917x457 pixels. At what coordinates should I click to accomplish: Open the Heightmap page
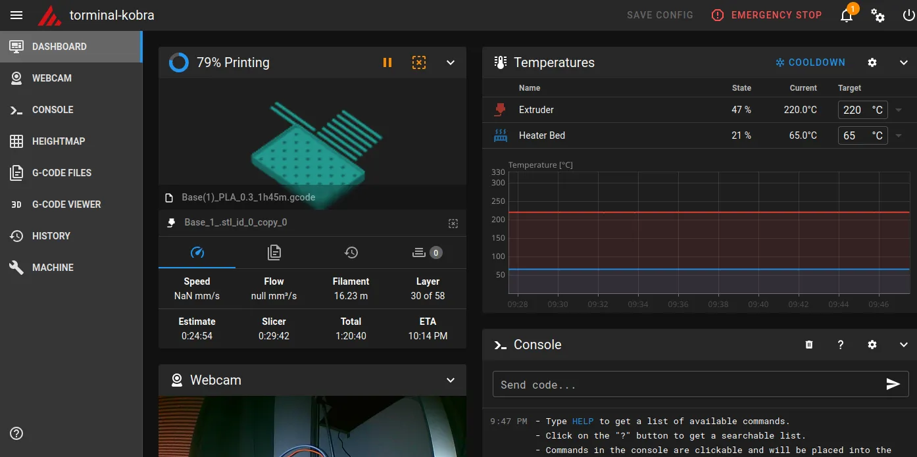[71, 141]
